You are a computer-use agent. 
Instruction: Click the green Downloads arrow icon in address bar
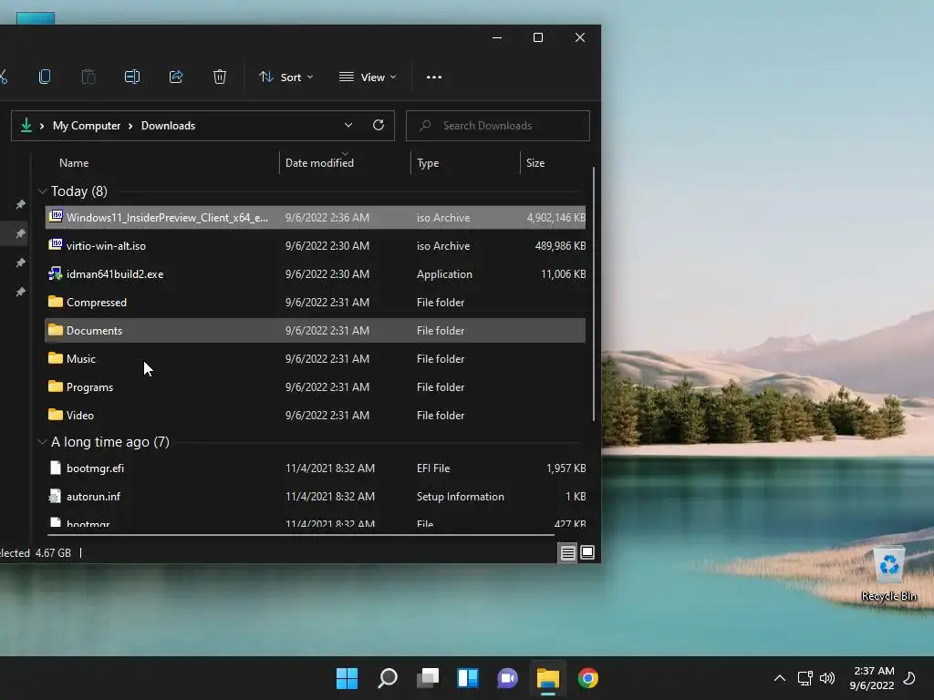click(26, 125)
